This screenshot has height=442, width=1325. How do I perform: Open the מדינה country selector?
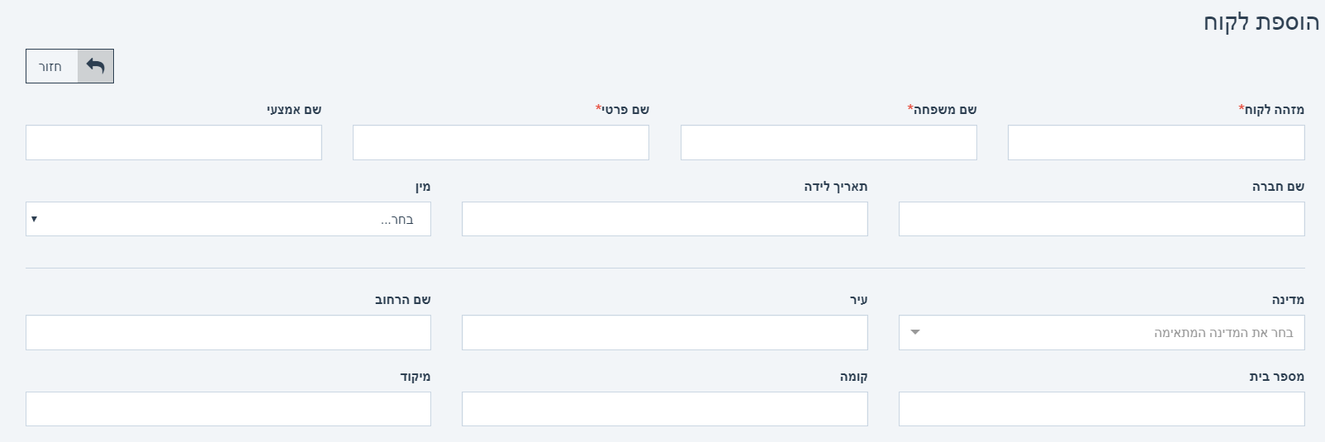[1101, 332]
